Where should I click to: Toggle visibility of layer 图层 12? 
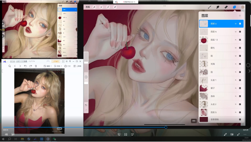pyautogui.click(x=240, y=40)
